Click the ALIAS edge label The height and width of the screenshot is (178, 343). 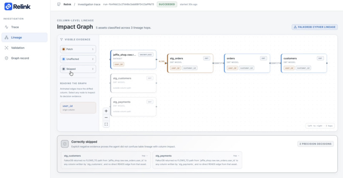tap(161, 61)
